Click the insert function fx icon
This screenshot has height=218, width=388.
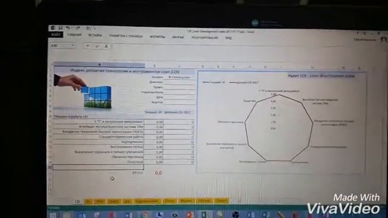tap(106, 46)
